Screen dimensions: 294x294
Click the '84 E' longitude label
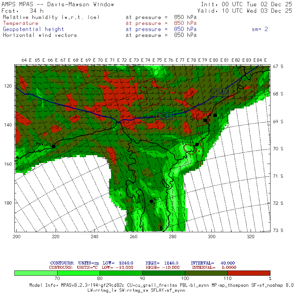pyautogui.click(x=262, y=60)
